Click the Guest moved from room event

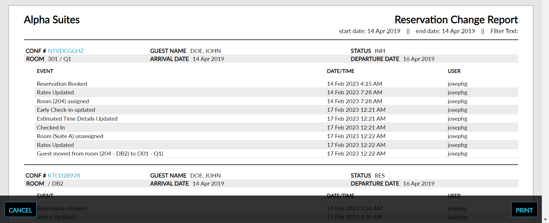[100, 154]
